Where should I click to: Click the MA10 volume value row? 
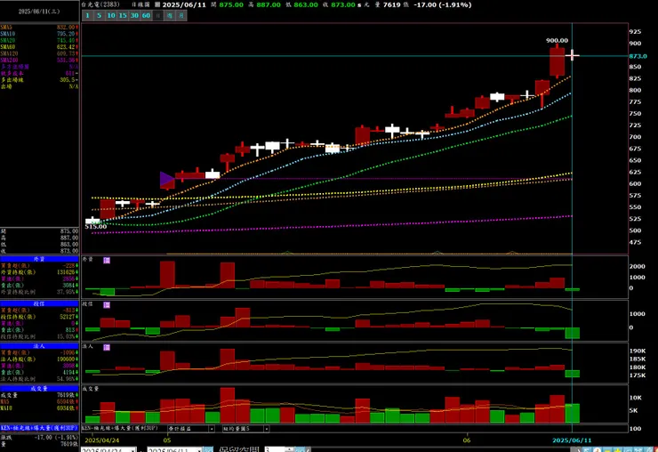39,408
